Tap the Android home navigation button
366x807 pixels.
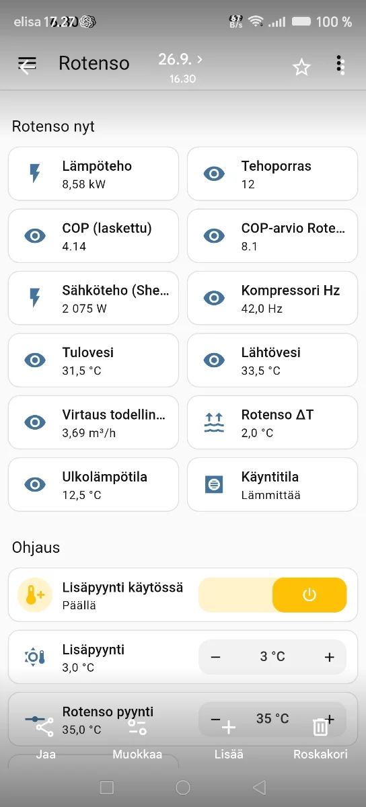tap(183, 787)
